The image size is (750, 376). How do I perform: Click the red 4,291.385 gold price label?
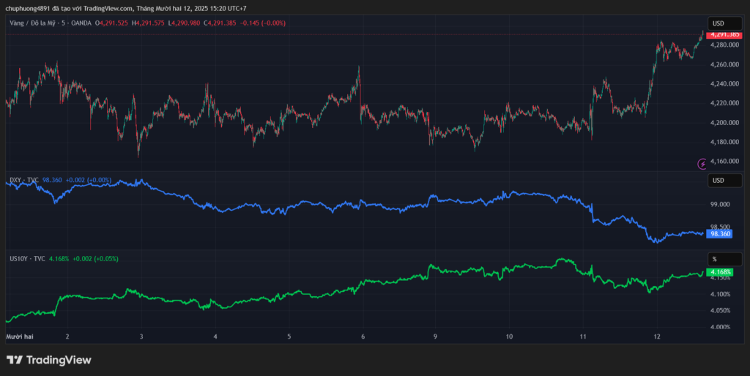tap(724, 34)
